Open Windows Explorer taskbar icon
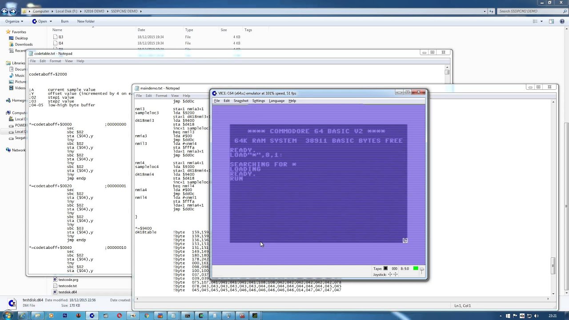This screenshot has width=569, height=320. click(x=37, y=316)
